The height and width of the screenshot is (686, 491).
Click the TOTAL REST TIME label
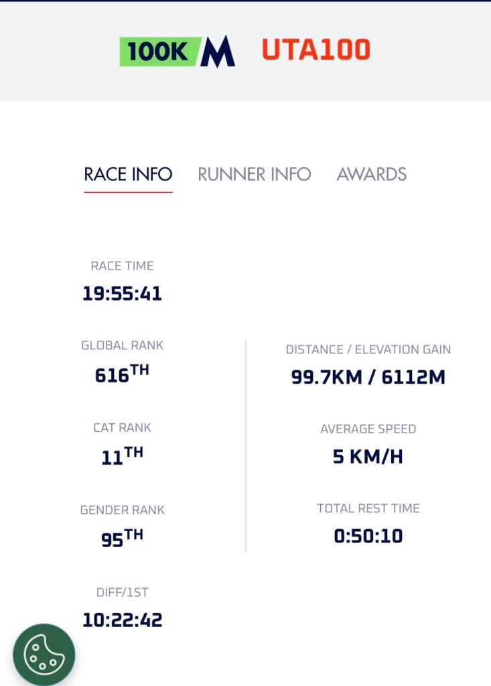point(368,508)
